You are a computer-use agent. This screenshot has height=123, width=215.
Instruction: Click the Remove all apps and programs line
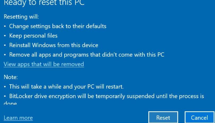click(87, 55)
